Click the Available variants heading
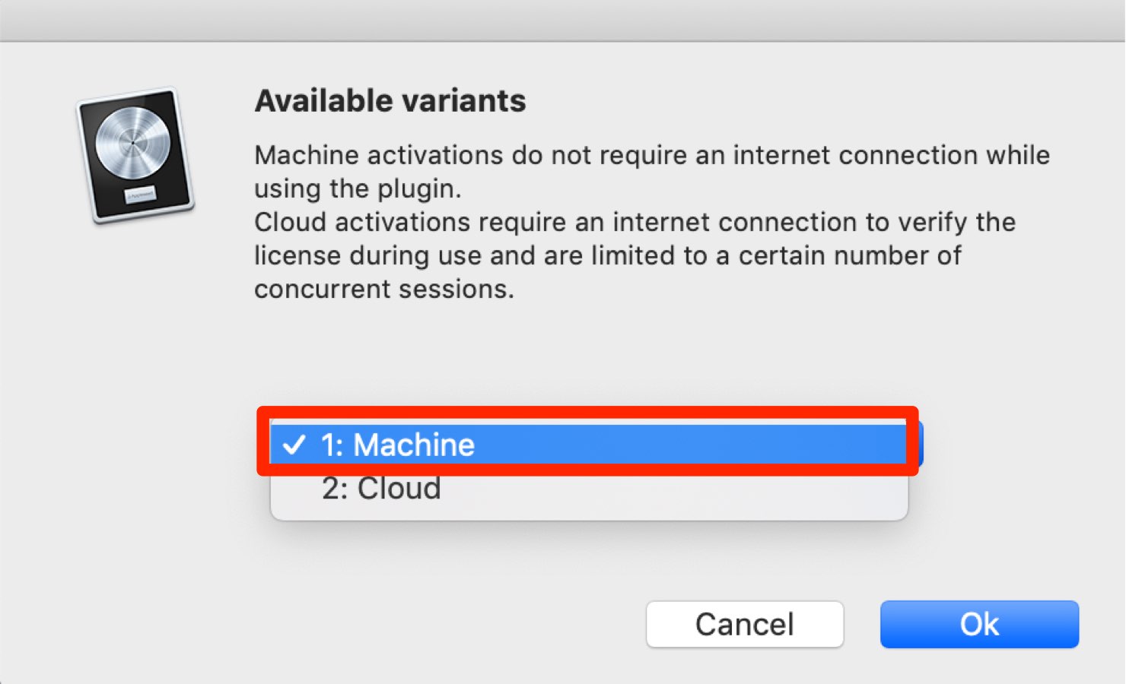This screenshot has width=1126, height=684. pyautogui.click(x=390, y=101)
